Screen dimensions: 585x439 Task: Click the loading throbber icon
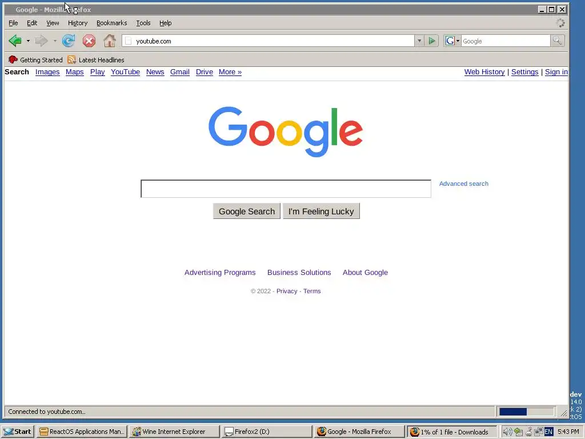coord(560,23)
